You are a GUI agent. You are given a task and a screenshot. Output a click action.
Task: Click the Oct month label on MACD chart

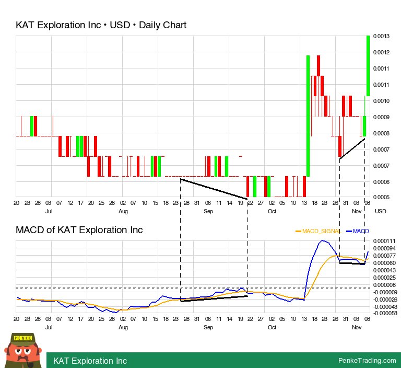272,327
